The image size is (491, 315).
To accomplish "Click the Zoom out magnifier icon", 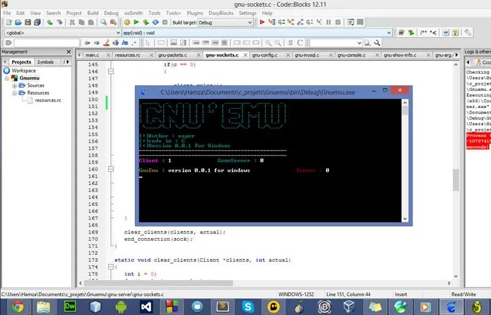I will tap(278, 43).
